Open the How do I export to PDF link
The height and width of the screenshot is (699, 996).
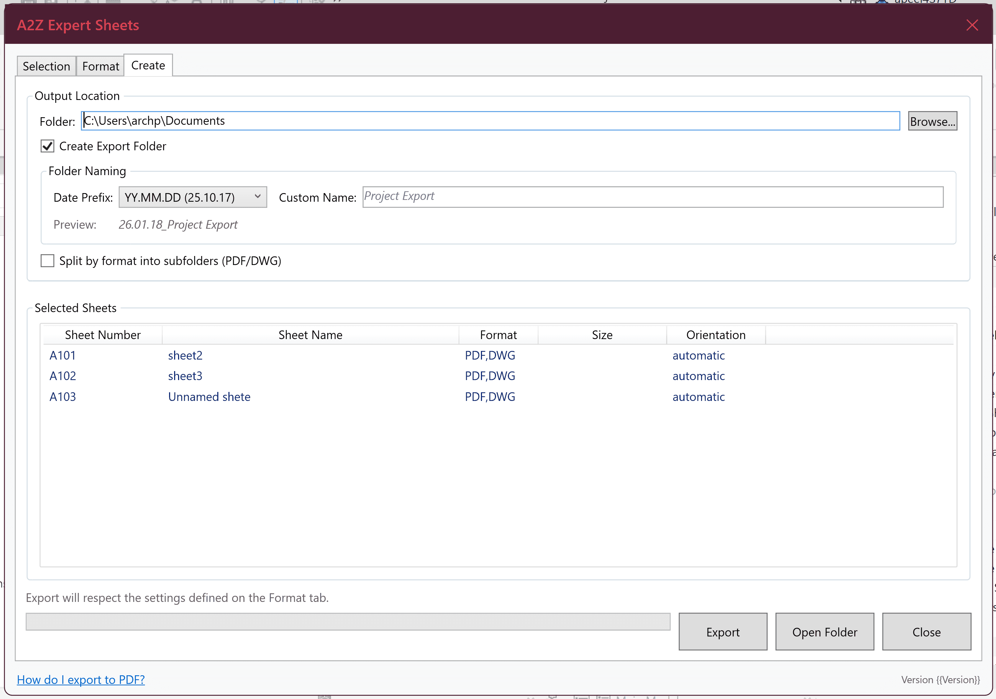coord(81,680)
